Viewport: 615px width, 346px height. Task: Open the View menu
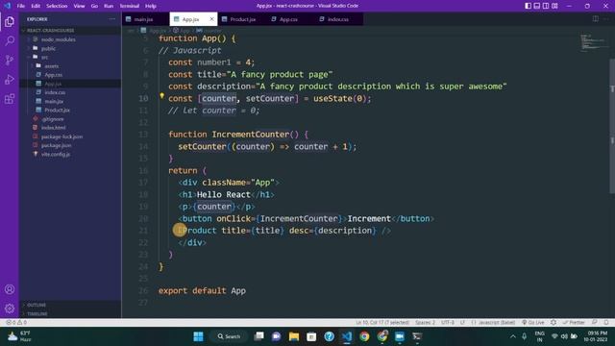tap(79, 6)
